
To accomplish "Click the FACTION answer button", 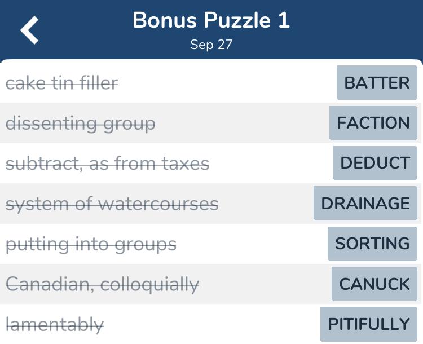I will (373, 123).
